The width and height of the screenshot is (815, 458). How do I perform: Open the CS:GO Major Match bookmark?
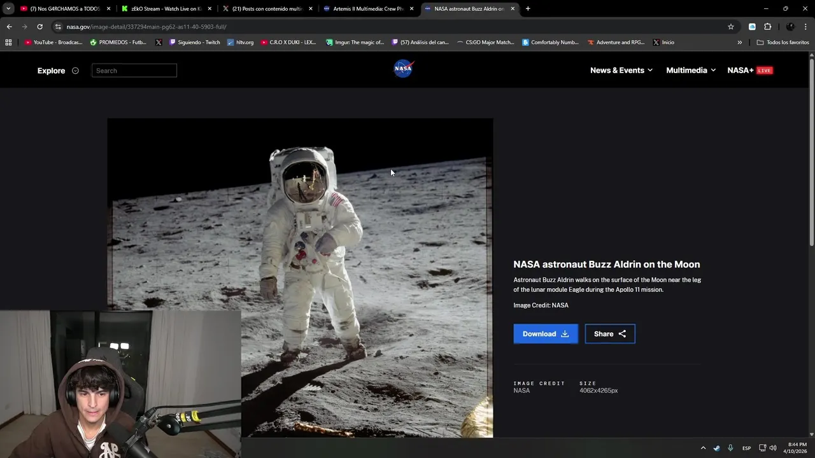click(485, 43)
